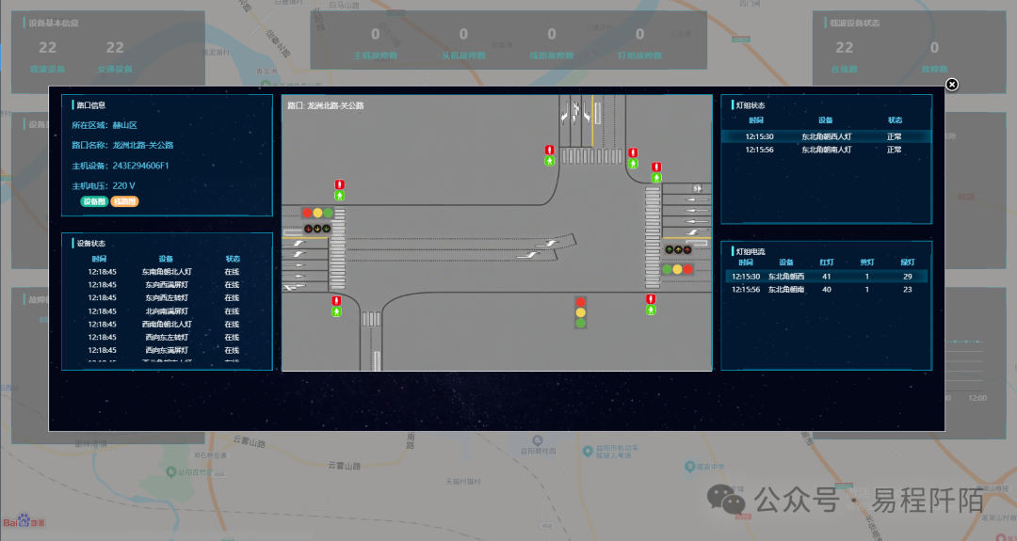Click the southwest corner pedestrian light
Image resolution: width=1017 pixels, height=541 pixels.
(336, 306)
